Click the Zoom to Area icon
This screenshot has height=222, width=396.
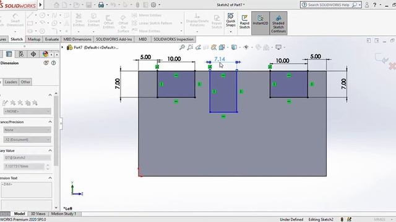(x=190, y=47)
